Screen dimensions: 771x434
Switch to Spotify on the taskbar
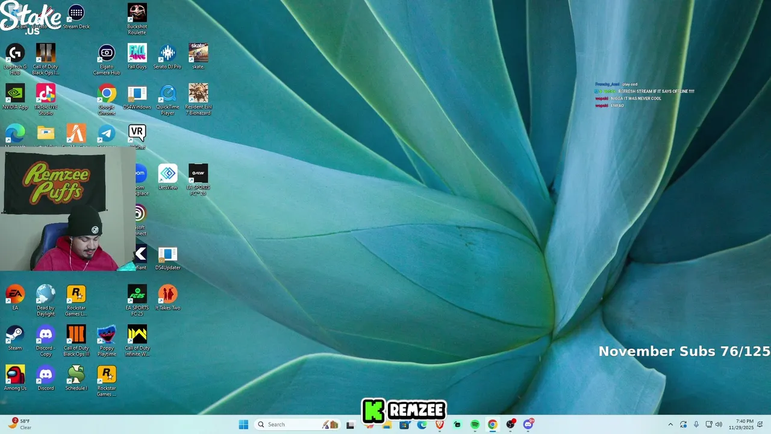475,424
